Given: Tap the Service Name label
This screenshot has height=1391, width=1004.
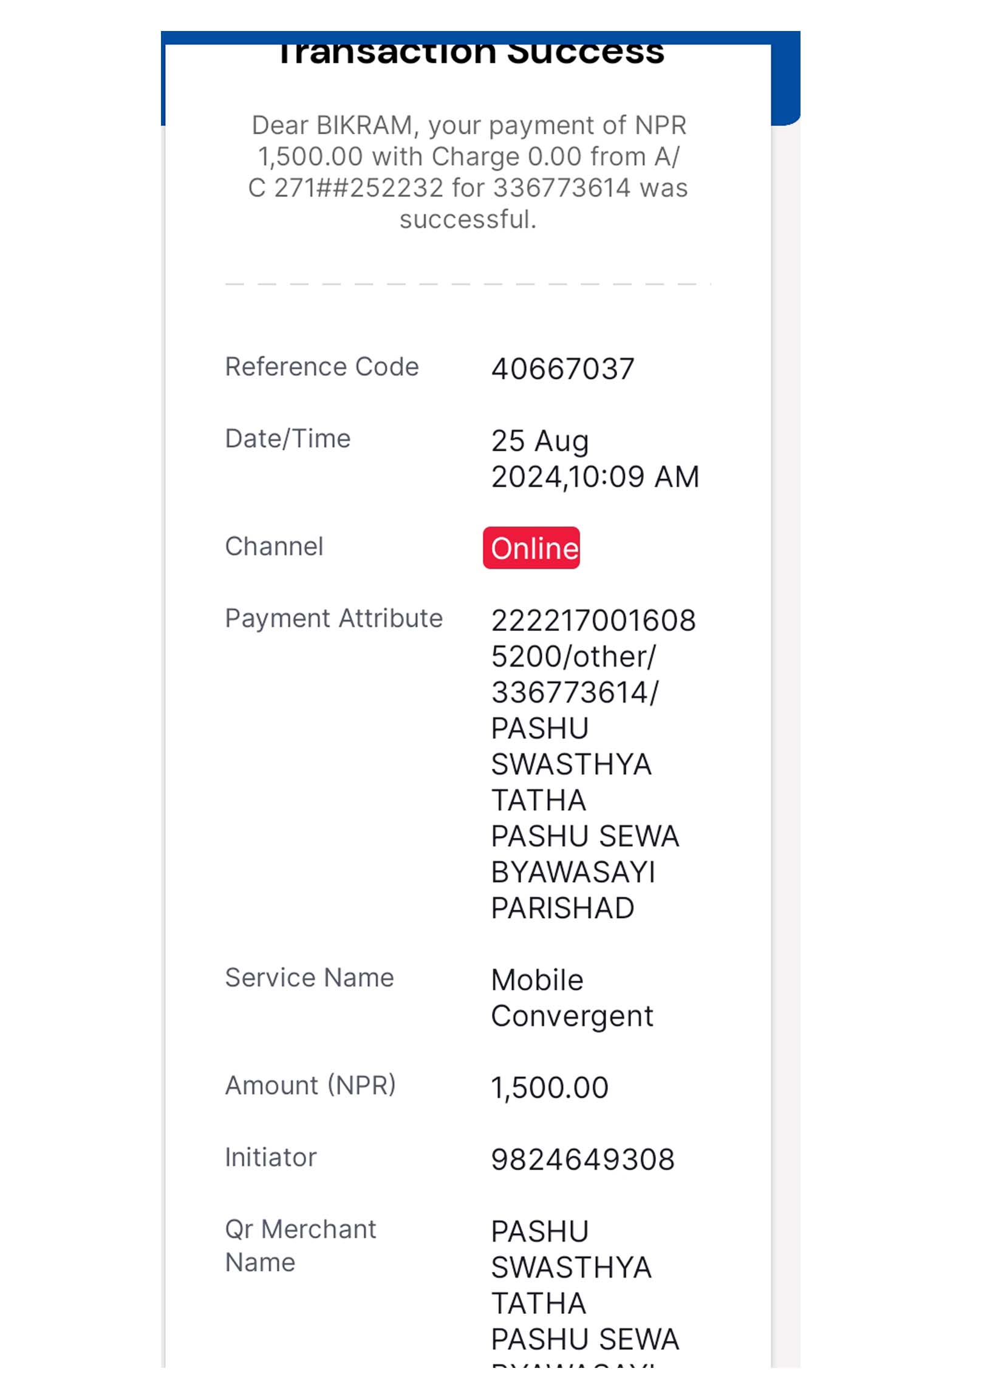Looking at the screenshot, I should (x=309, y=978).
